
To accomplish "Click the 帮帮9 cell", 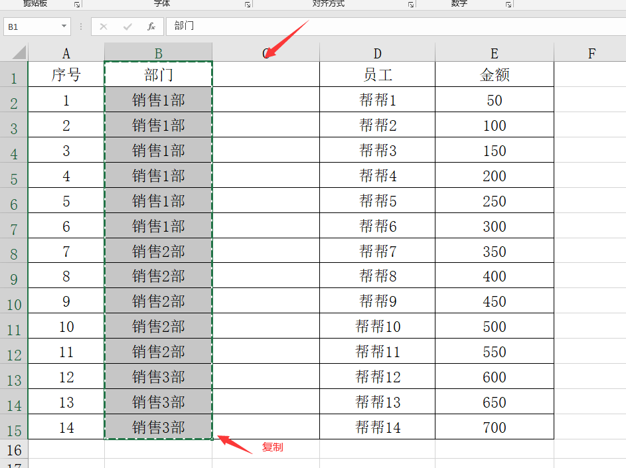I will pyautogui.click(x=377, y=301).
